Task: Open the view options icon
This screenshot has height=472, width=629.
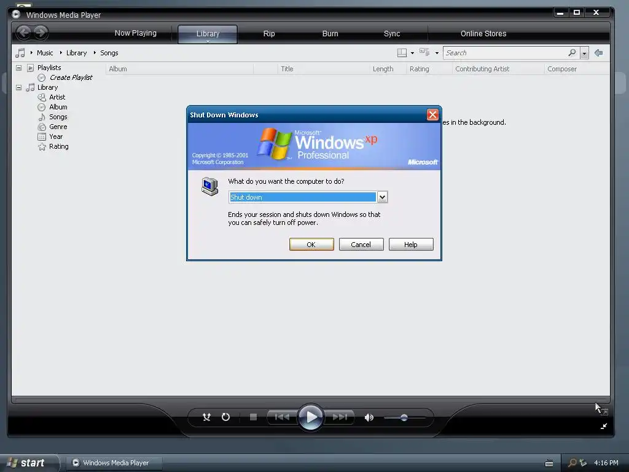Action: click(424, 52)
